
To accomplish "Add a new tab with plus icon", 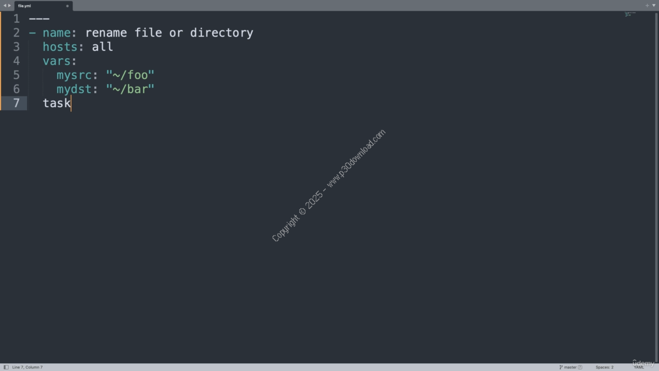I will pos(647,6).
